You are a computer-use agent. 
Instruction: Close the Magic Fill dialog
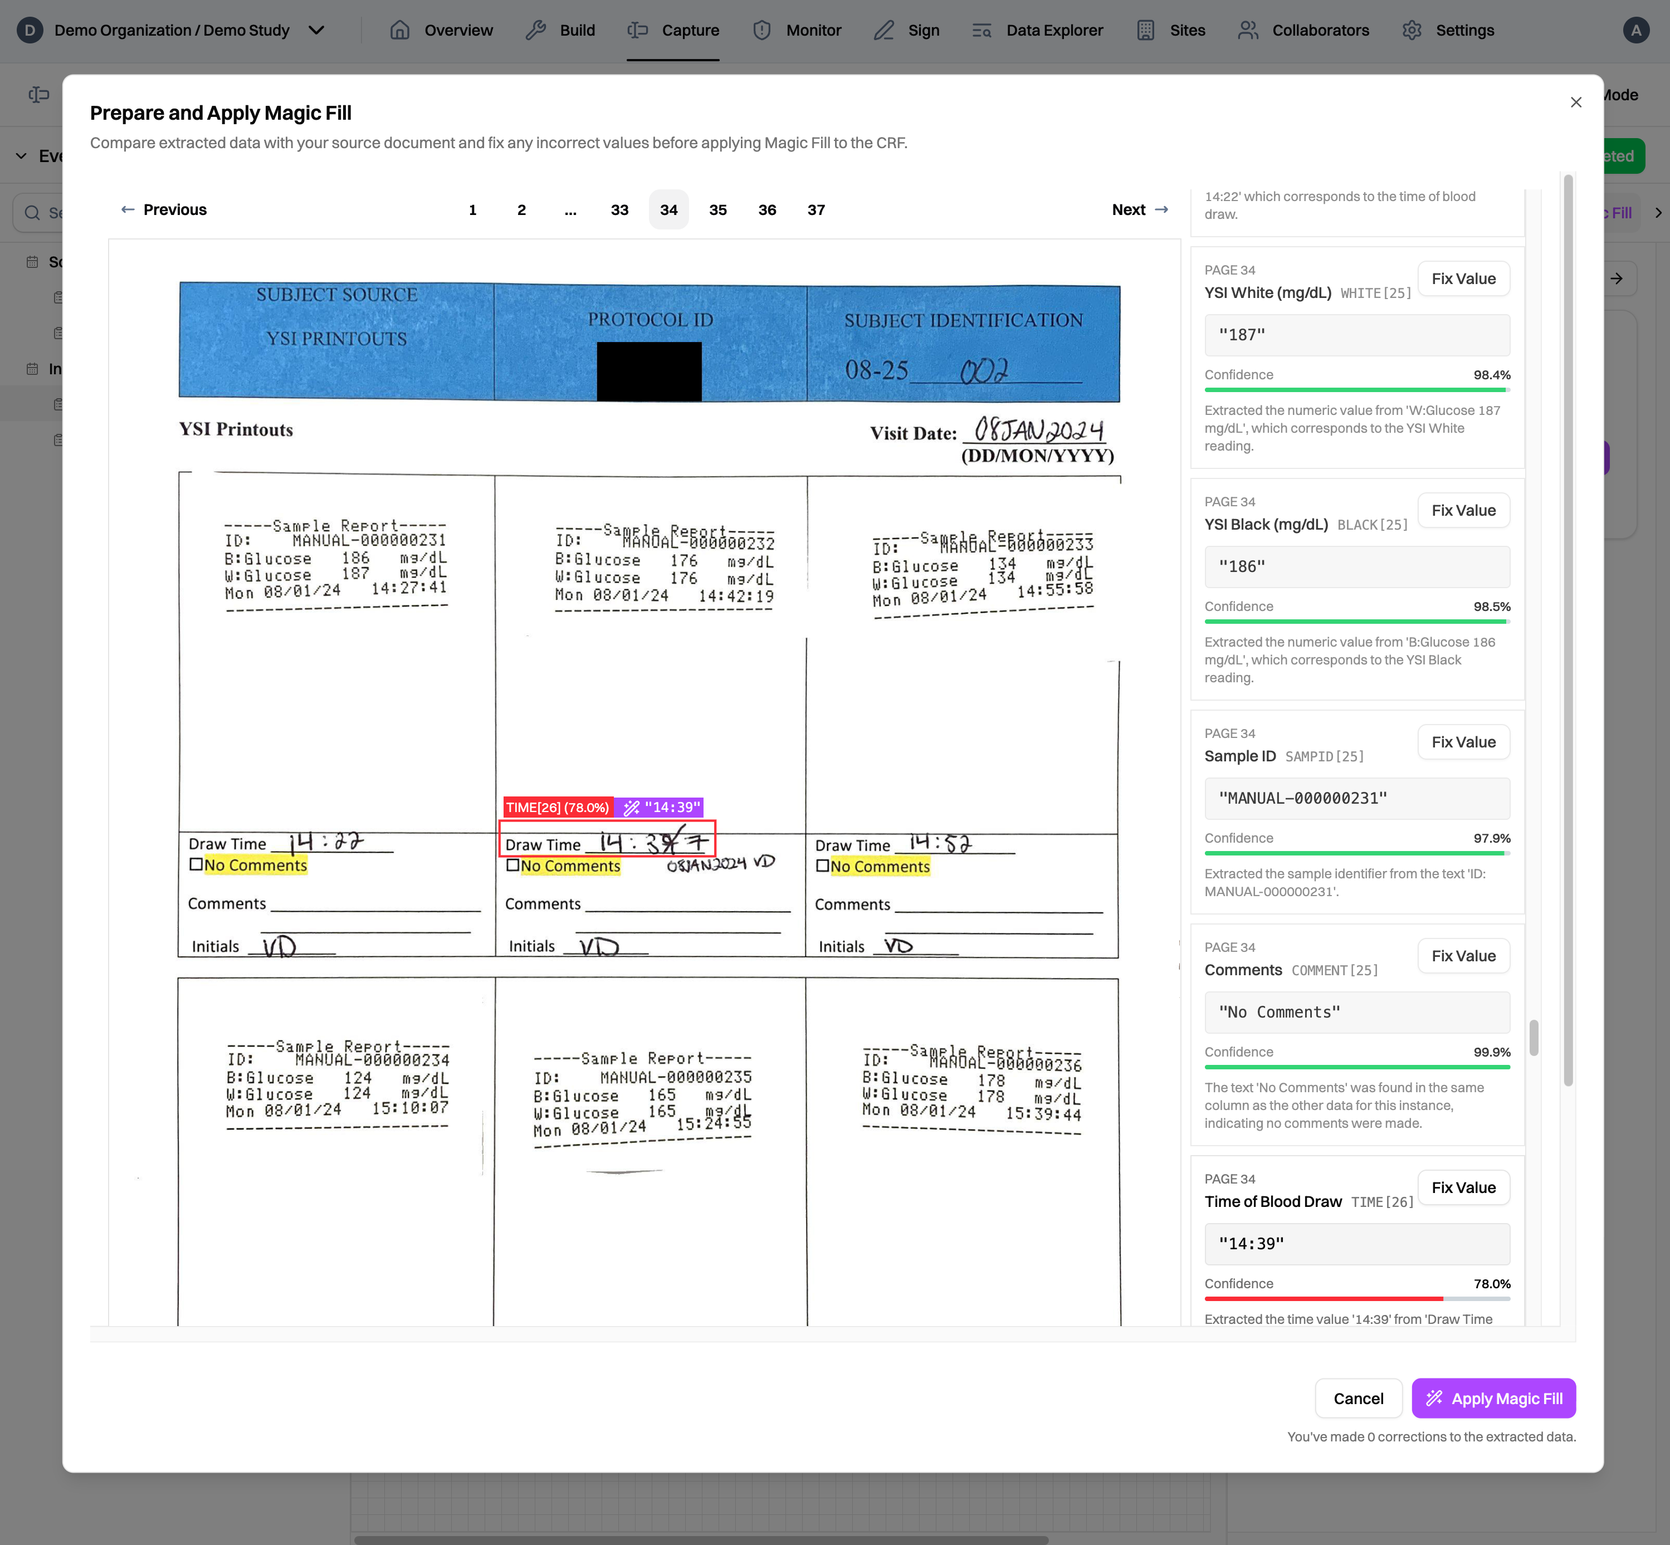pos(1575,102)
